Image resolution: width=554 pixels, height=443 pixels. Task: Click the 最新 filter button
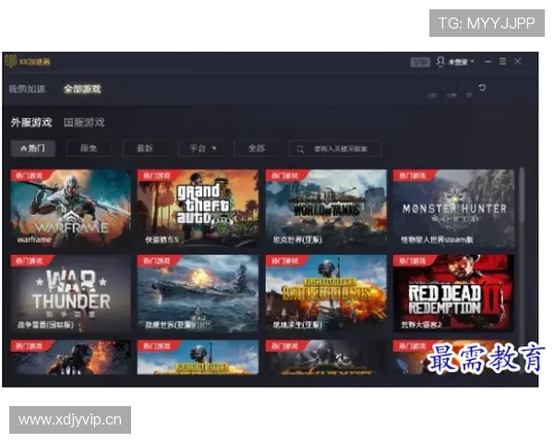[x=145, y=149]
